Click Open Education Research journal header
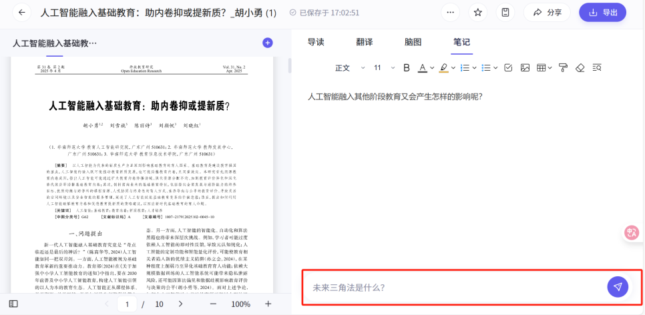Screen dimensions: 645x315 pos(141,71)
